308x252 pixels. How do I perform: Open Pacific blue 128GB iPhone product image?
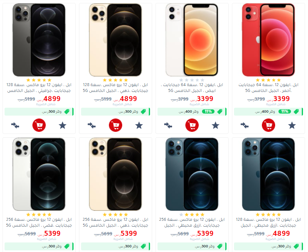pos(269,174)
